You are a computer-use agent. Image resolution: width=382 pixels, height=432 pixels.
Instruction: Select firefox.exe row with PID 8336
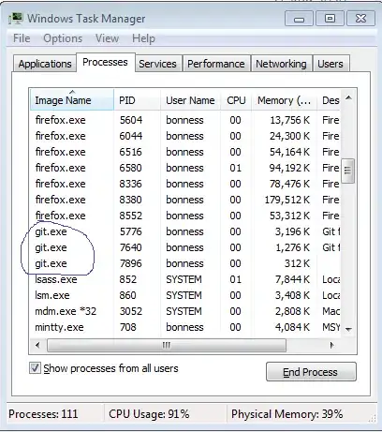pos(185,184)
